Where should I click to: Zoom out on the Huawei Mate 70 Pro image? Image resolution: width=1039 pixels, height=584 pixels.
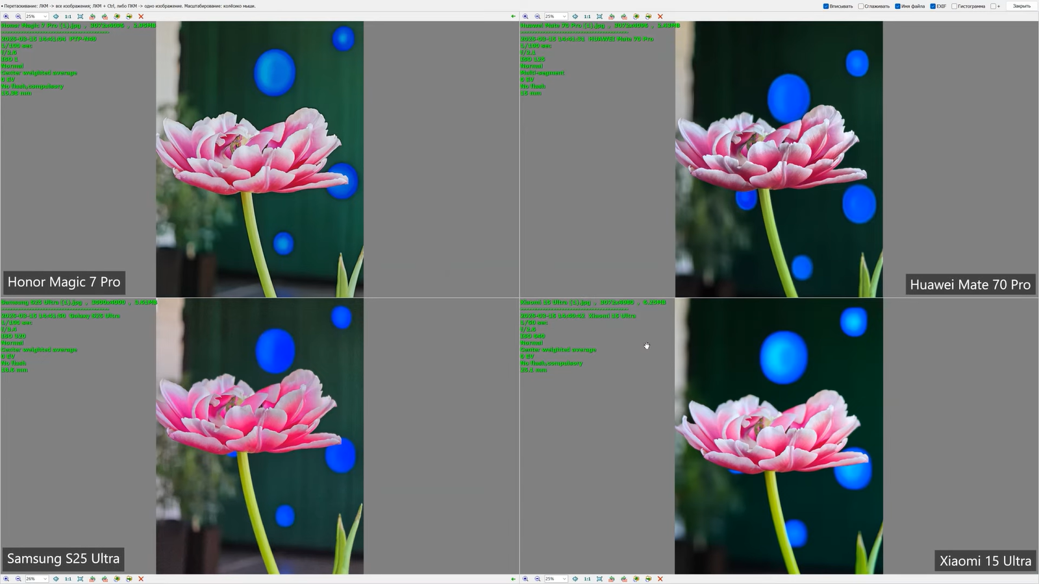(x=538, y=16)
